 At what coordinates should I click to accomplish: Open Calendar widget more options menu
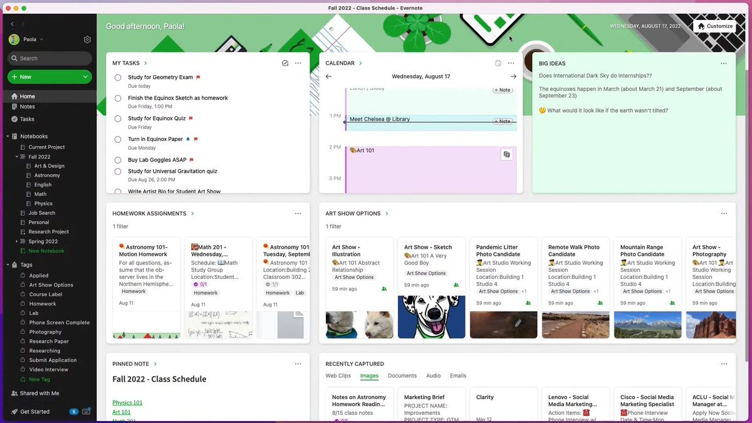pos(511,63)
